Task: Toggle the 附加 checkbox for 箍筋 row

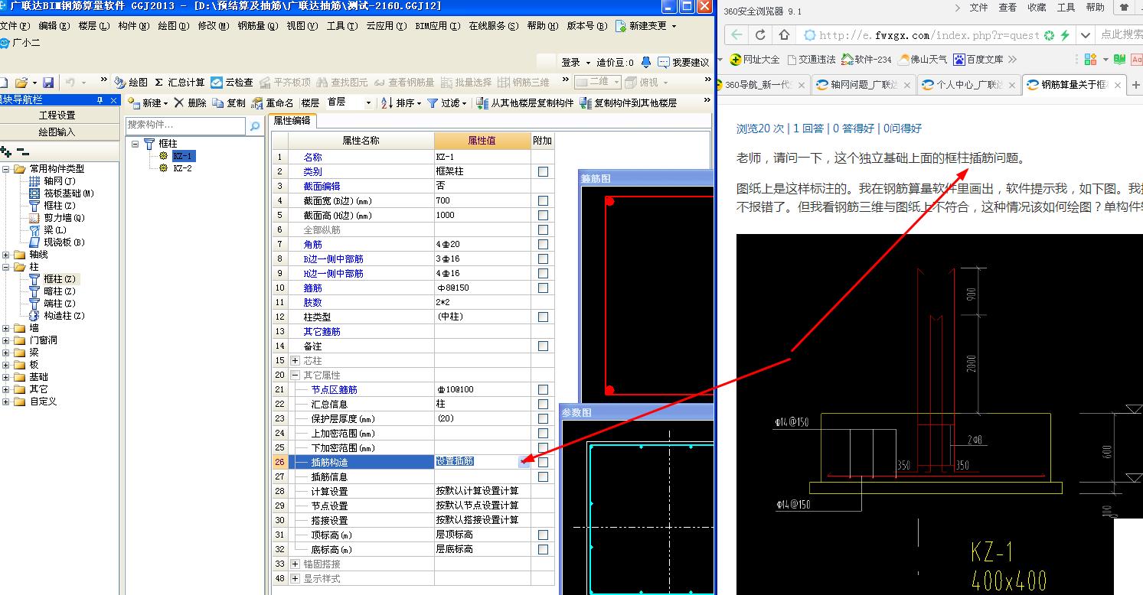Action: pyautogui.click(x=543, y=288)
